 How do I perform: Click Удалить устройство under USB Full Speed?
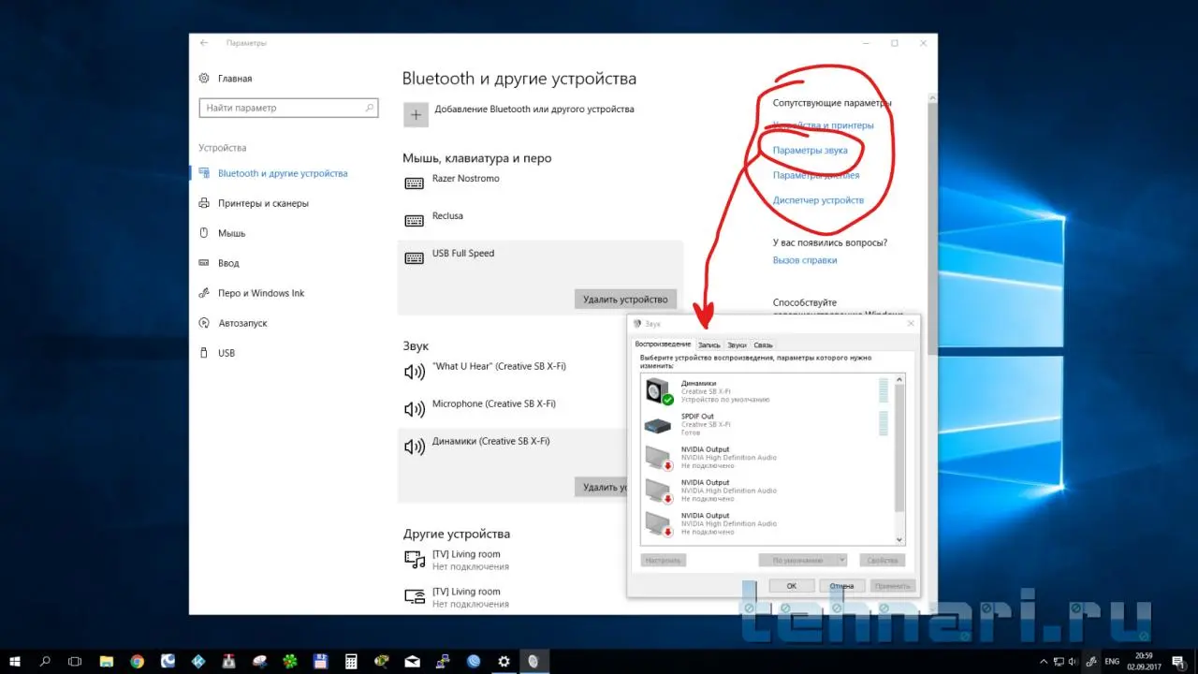point(625,299)
